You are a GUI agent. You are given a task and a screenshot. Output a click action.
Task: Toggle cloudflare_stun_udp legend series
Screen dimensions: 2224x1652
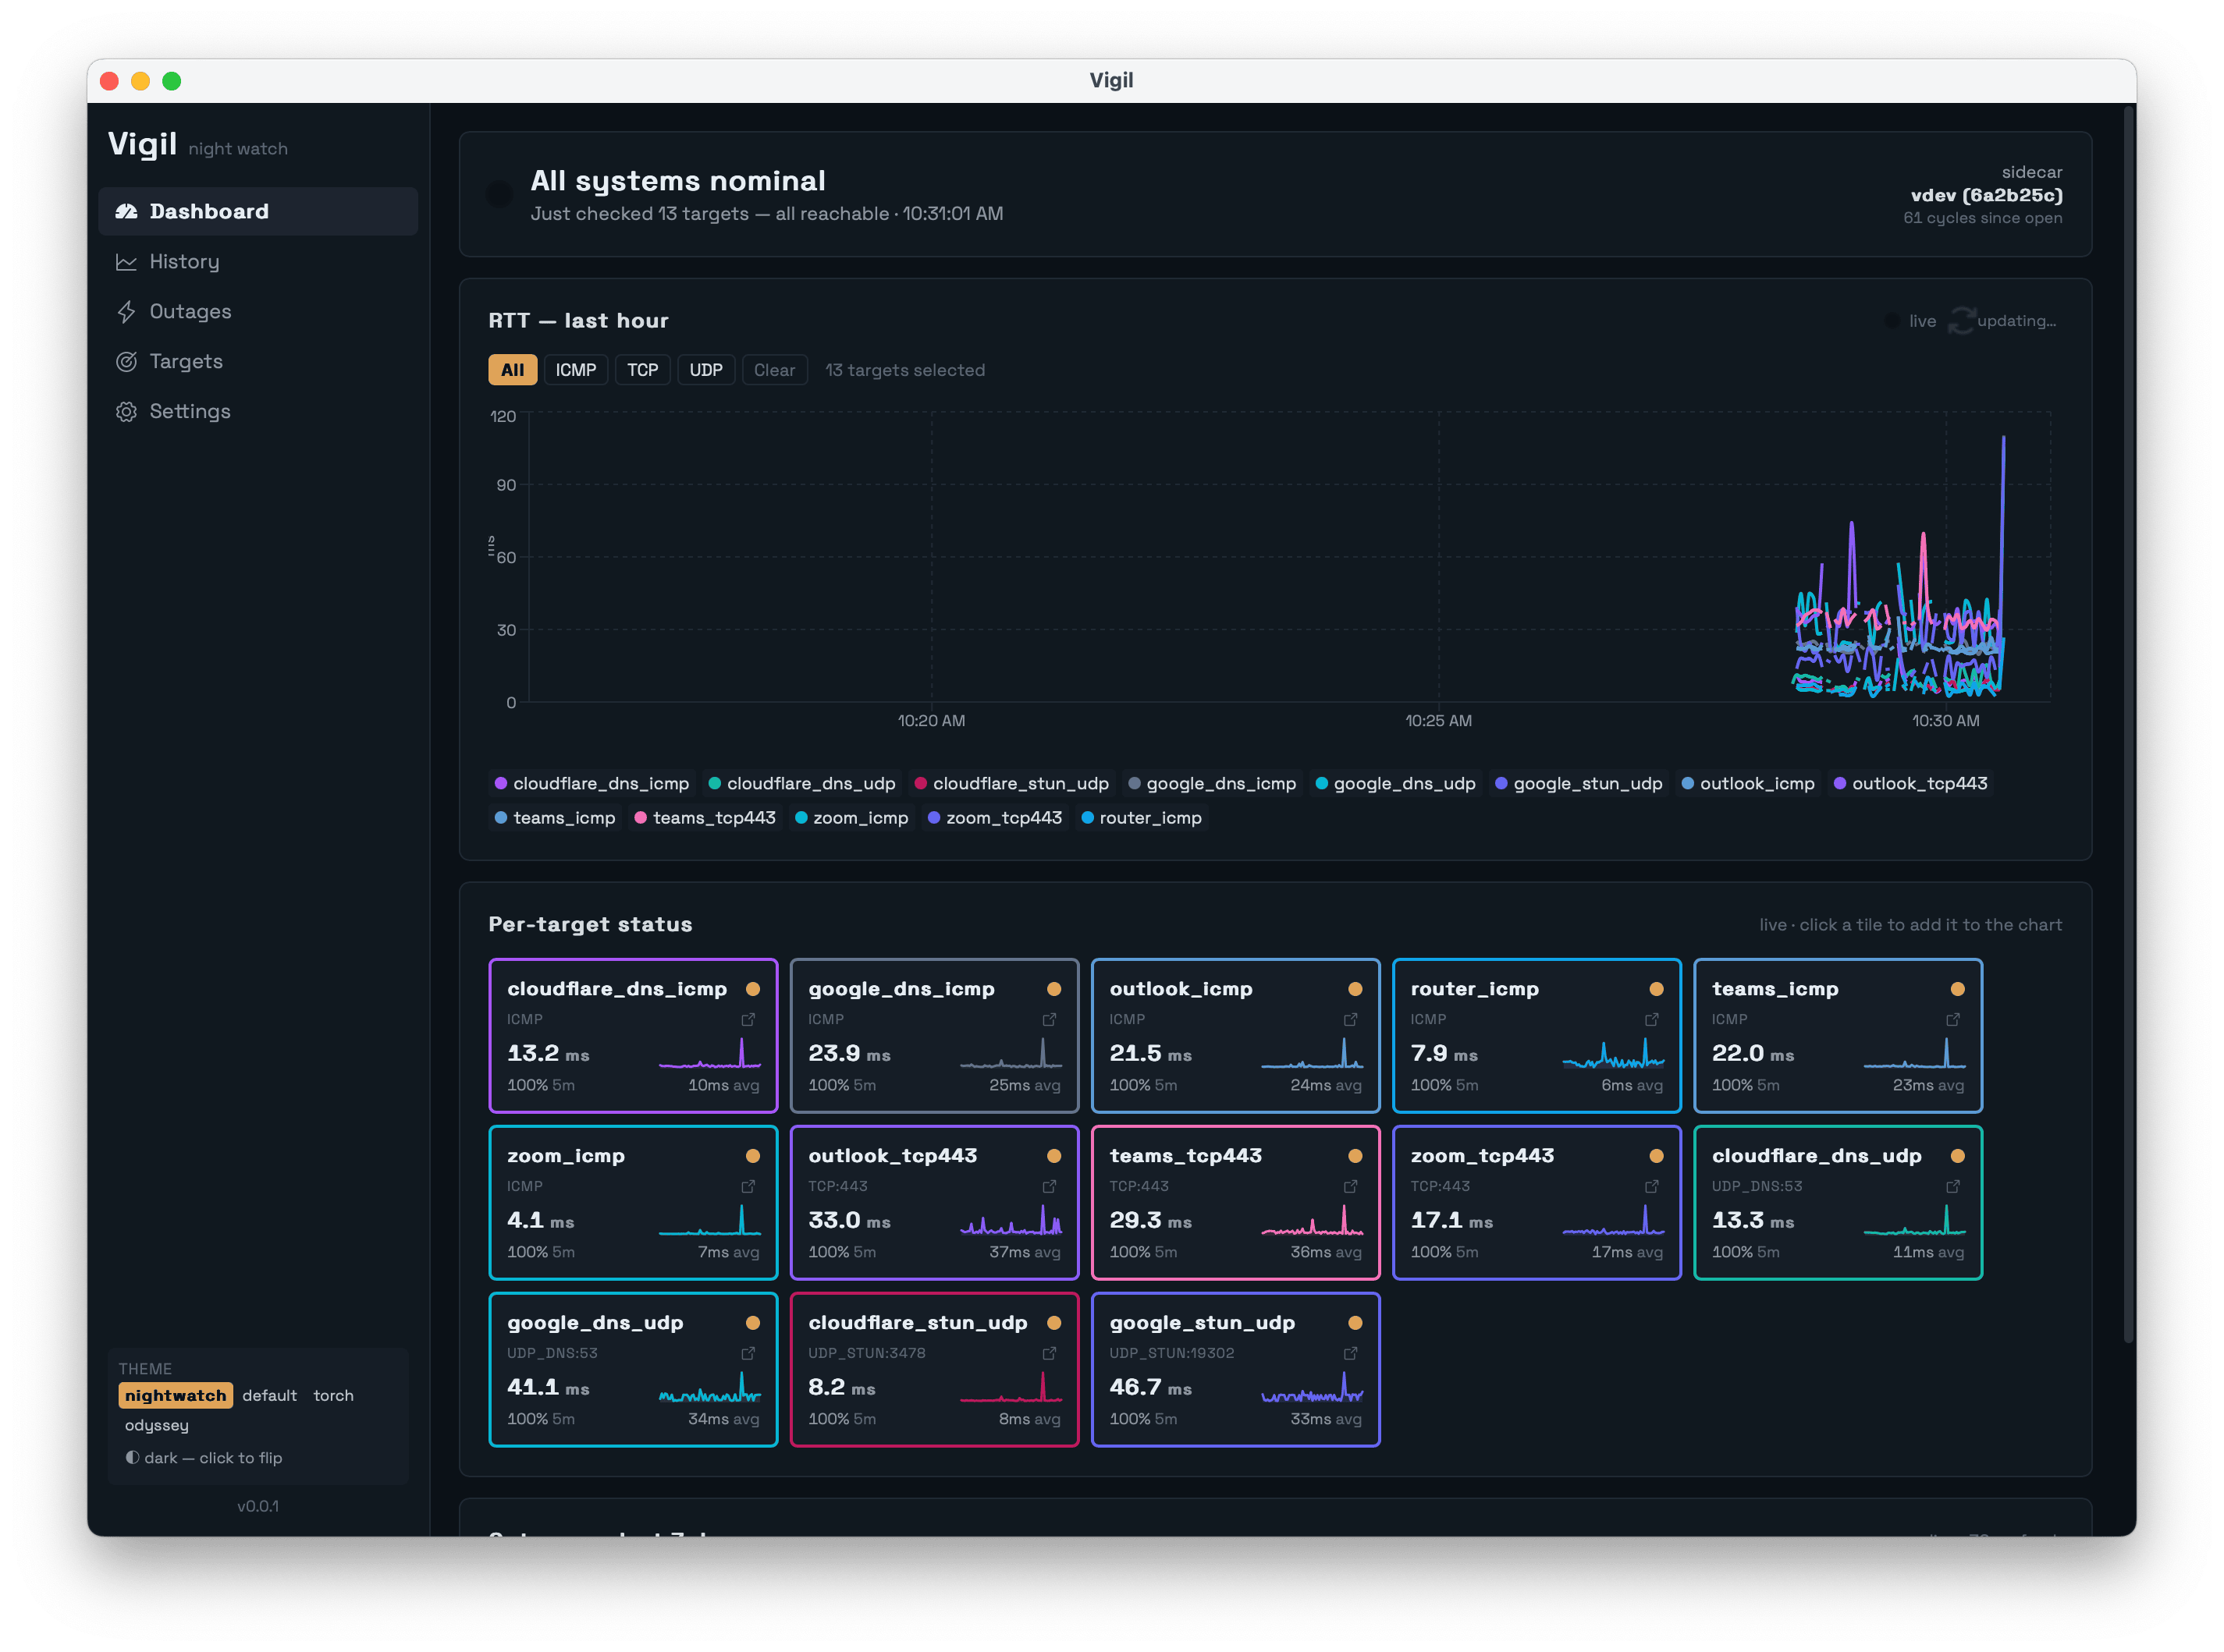pyautogui.click(x=1011, y=784)
